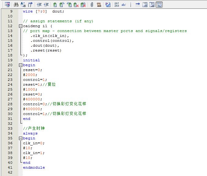Image resolution: width=207 pixels, height=176 pixels.
Task: Click line number 27 in the margin
Action: pyautogui.click(x=10, y=99)
